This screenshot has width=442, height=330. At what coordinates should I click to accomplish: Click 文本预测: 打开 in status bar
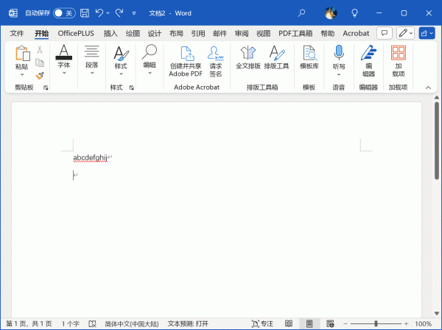click(188, 324)
